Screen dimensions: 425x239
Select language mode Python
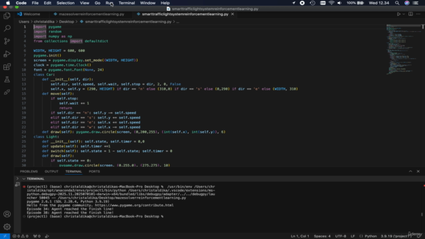tap(371, 236)
